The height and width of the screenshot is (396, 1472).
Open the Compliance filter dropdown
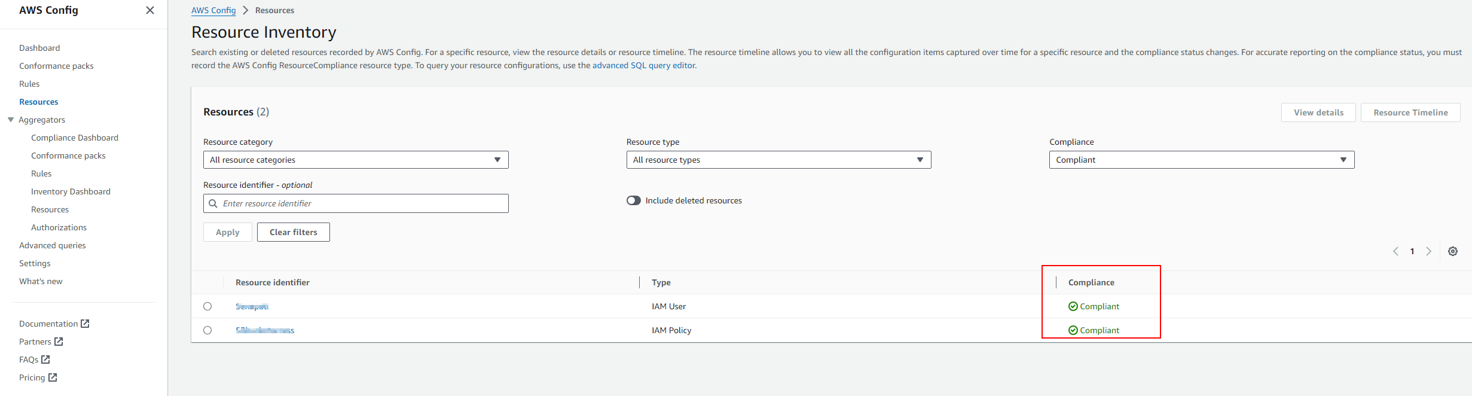1201,160
